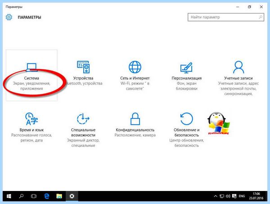Click the Конфиденциальность label
The width and height of the screenshot is (270, 204).
[x=135, y=130]
